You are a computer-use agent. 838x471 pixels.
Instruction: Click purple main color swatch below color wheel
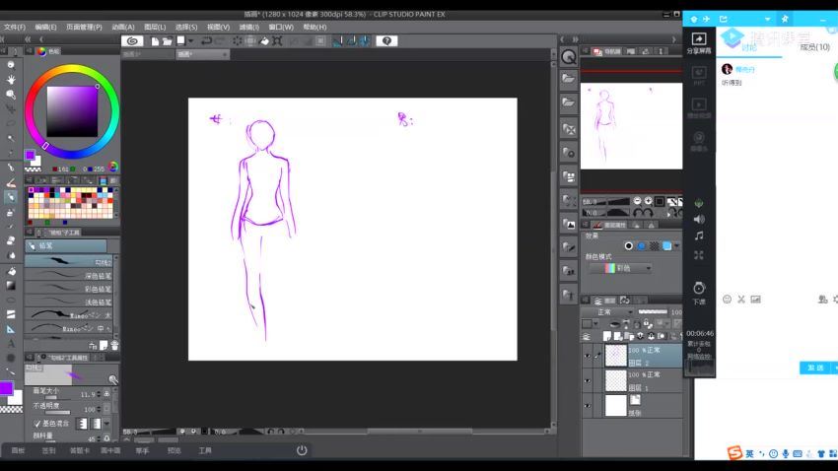point(30,155)
